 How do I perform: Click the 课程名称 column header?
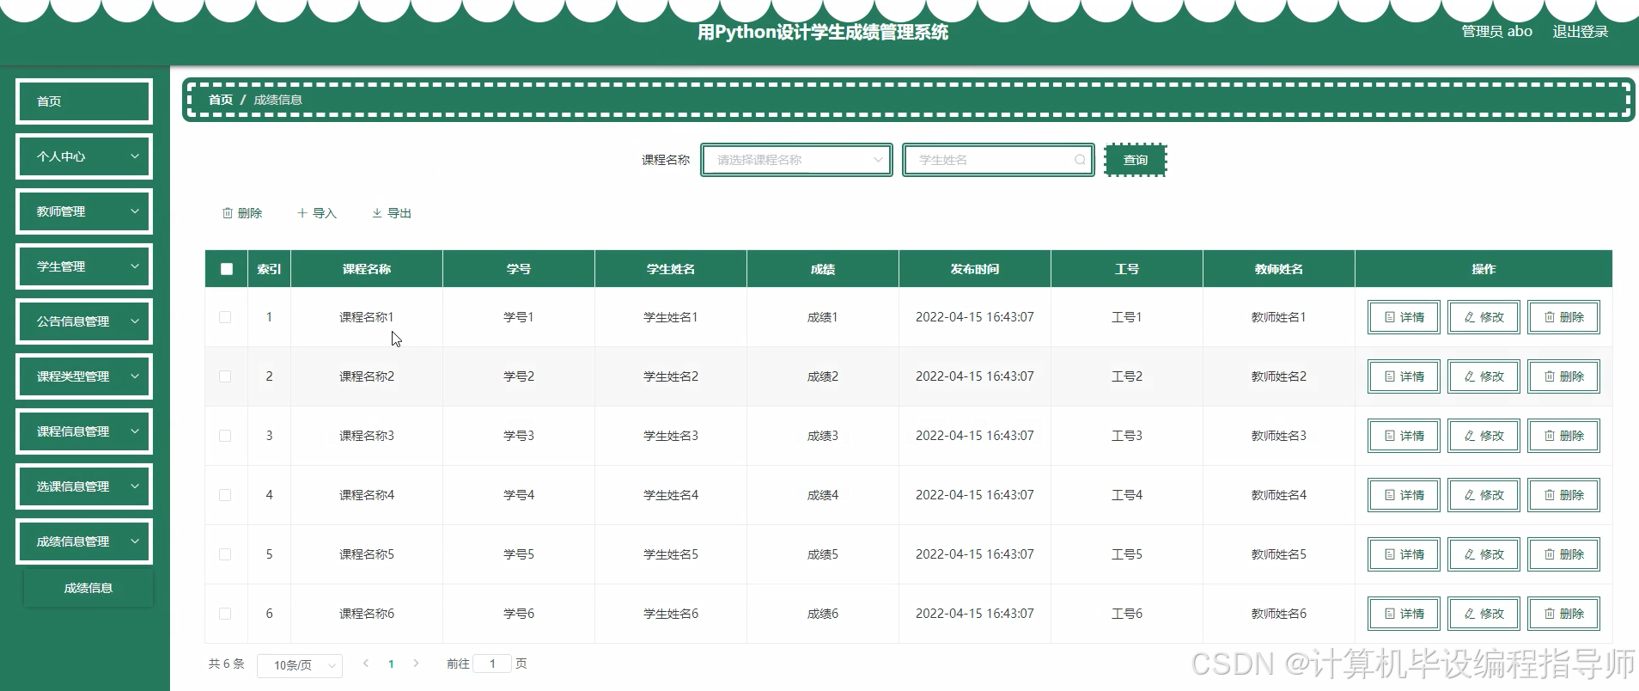[367, 269]
